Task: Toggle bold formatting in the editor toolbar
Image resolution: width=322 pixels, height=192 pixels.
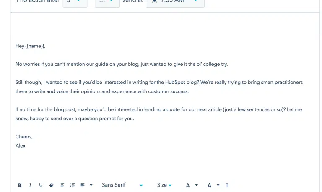Action: [x=20, y=185]
